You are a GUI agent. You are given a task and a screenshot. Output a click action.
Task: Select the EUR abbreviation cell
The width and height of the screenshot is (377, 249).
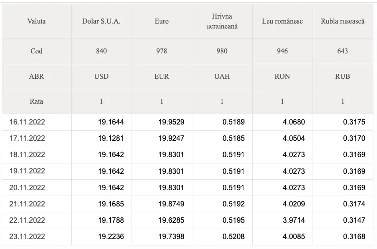tap(162, 76)
